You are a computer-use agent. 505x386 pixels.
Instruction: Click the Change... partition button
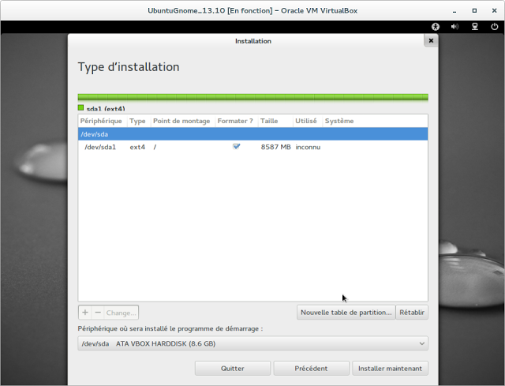121,313
